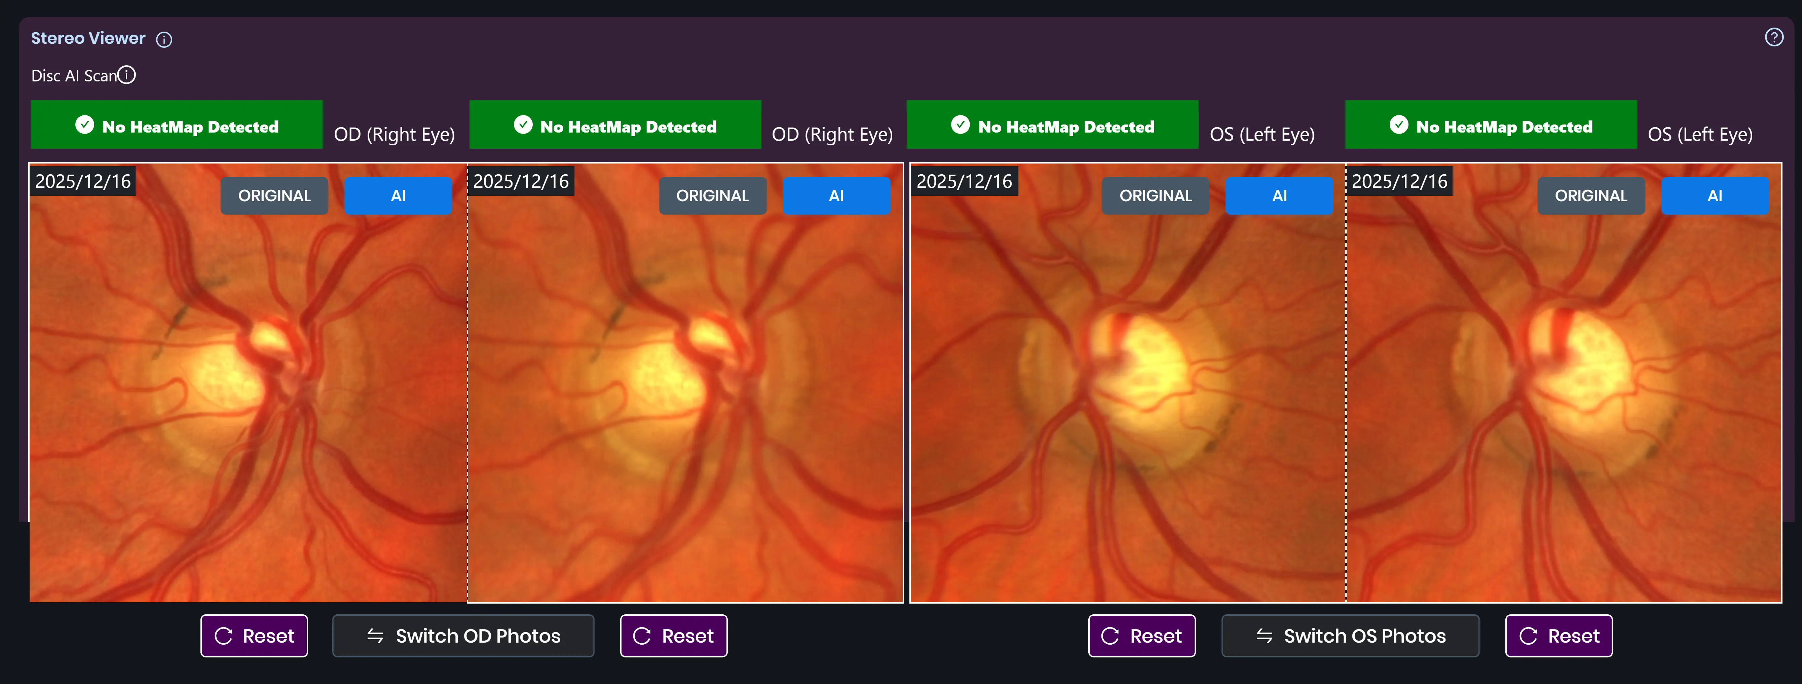Click the help question-mark icon top right
Image resolution: width=1802 pixels, height=684 pixels.
[x=1774, y=37]
